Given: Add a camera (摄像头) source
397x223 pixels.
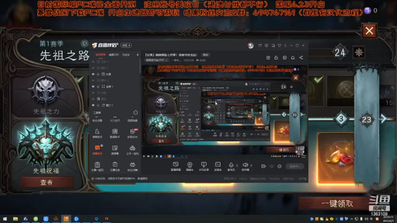Looking at the screenshot, I should click(x=190, y=167).
